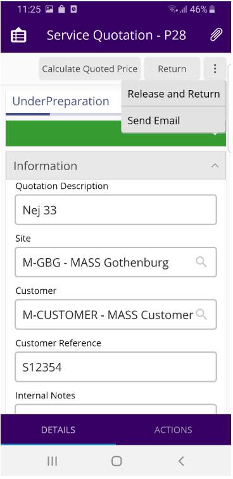Edit the Quotation Description field

pyautogui.click(x=116, y=210)
